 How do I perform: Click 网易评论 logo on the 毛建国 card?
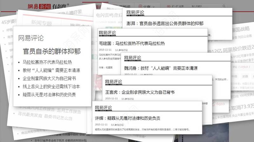pyautogui.click(x=107, y=33)
